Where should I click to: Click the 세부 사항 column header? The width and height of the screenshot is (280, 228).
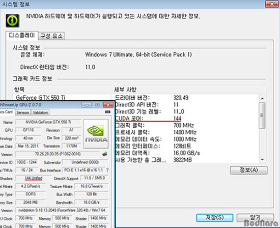pos(125,90)
